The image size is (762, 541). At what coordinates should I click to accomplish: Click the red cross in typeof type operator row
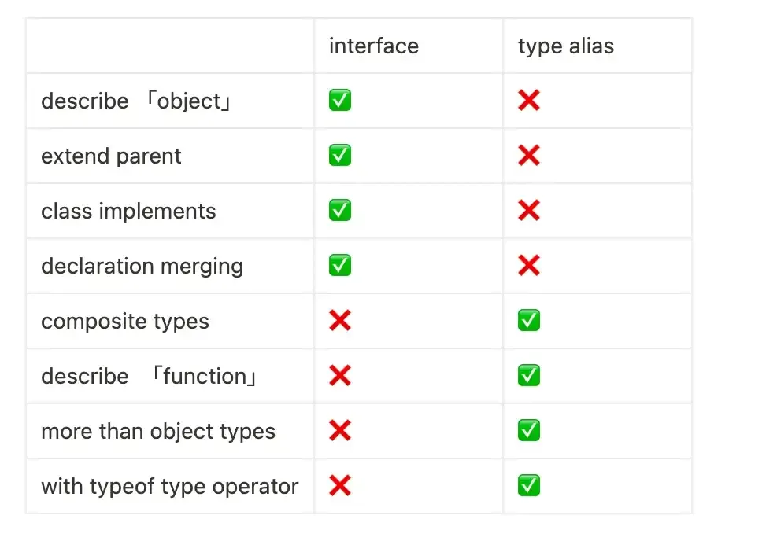pyautogui.click(x=340, y=486)
